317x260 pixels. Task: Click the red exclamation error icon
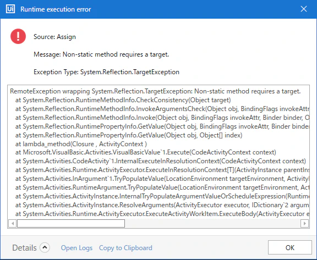[18, 36]
